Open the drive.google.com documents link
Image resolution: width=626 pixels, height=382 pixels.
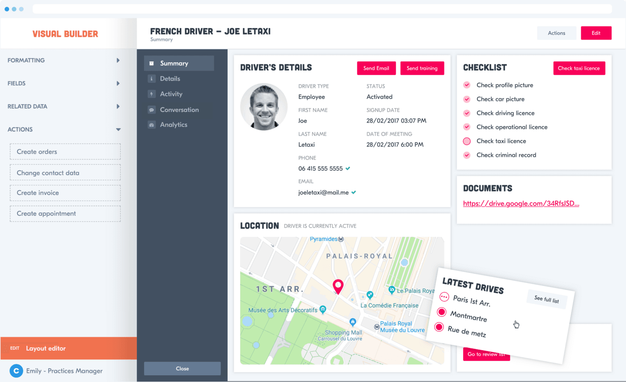521,204
